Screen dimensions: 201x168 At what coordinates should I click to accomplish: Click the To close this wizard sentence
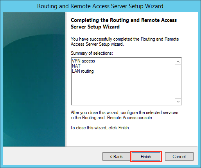coord(100,128)
